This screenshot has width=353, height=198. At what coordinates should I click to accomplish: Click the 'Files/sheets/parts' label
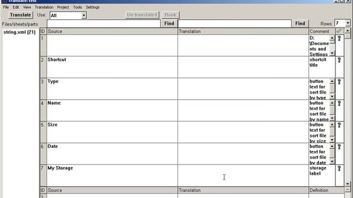coord(20,24)
